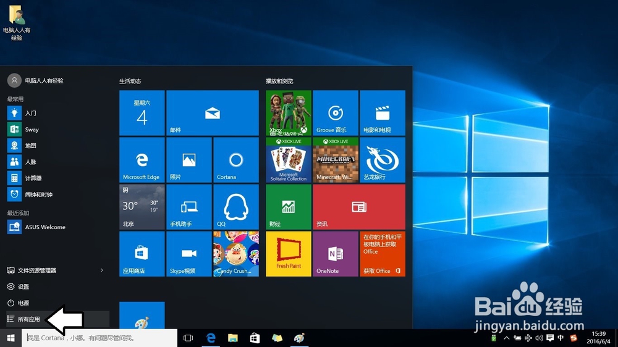Open the Xbox avatars tile
The width and height of the screenshot is (618, 347).
289,113
